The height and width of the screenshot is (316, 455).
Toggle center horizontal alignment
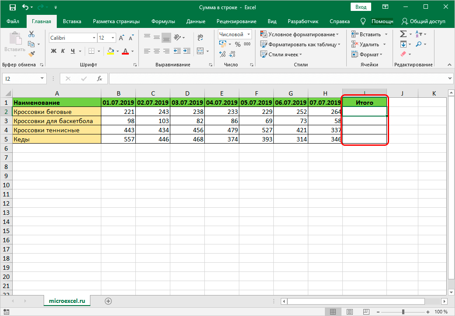157,51
